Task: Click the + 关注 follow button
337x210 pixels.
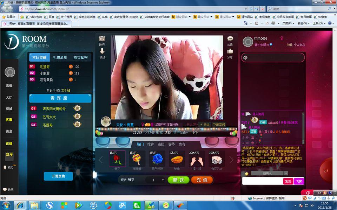Action: (205, 124)
